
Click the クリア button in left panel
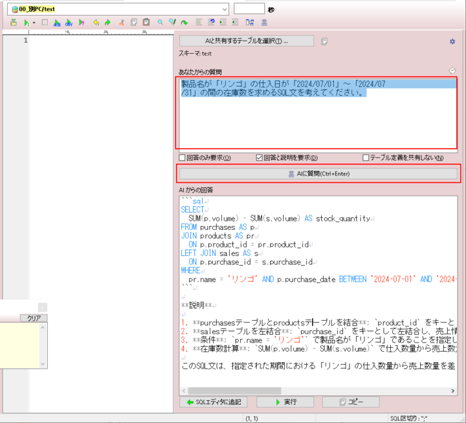pos(34,318)
